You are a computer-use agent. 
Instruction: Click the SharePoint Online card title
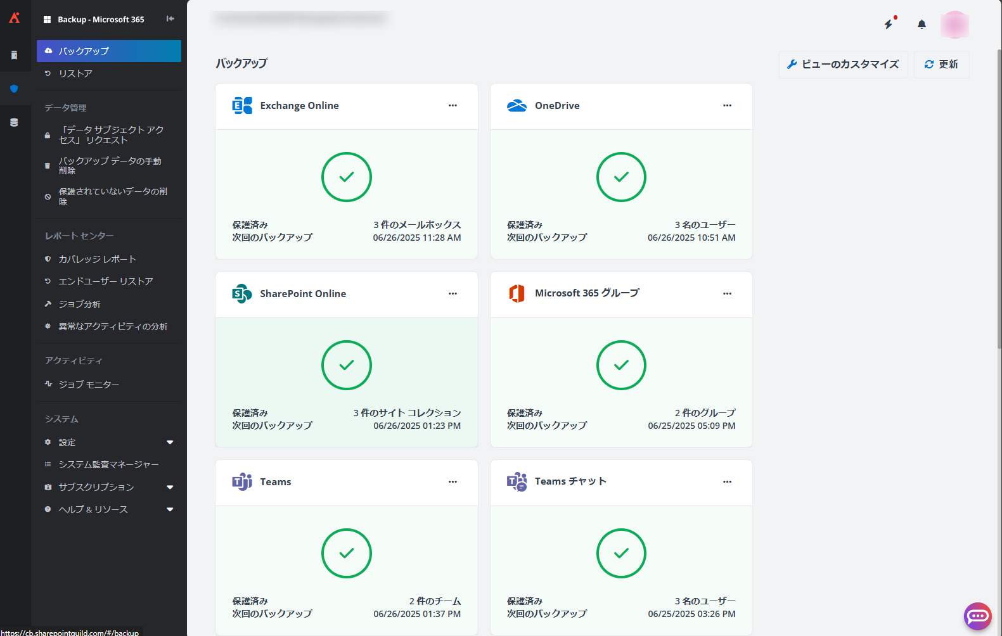tap(303, 294)
